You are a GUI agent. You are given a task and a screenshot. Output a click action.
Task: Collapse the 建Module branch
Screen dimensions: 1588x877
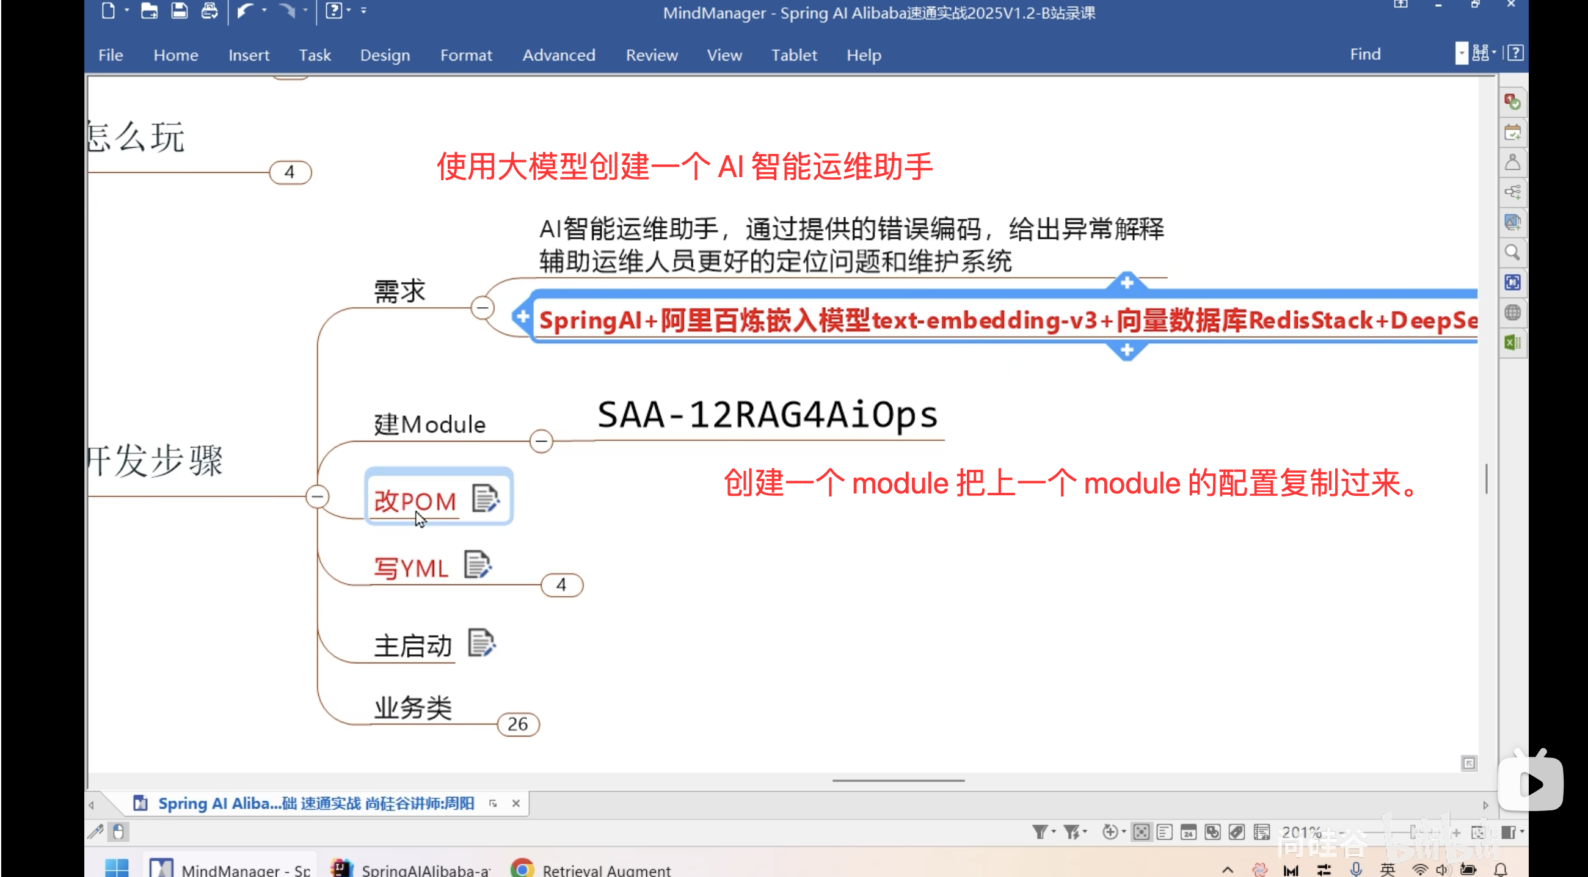541,441
